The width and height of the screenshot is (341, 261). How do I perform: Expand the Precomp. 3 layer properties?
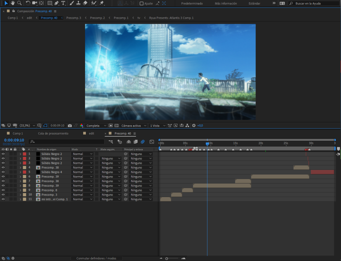(20, 195)
